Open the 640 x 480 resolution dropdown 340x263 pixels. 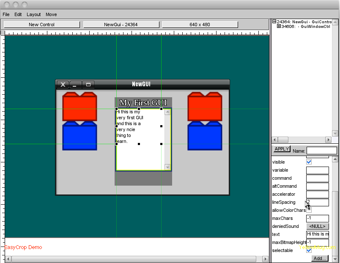[x=200, y=25]
